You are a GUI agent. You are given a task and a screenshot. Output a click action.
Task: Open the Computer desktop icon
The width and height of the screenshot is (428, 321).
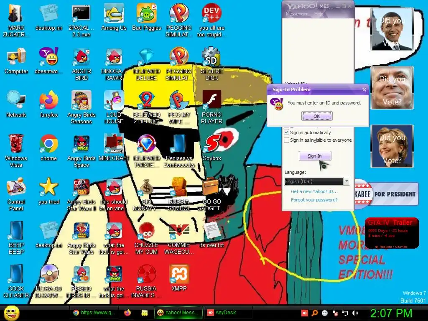pos(16,61)
